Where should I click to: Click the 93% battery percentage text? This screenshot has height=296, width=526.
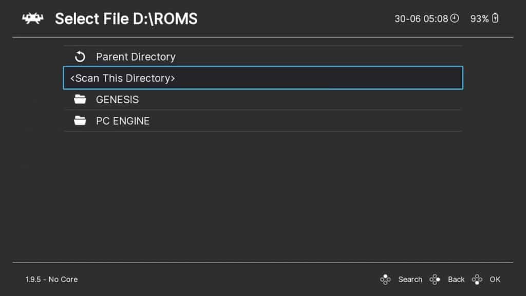479,19
